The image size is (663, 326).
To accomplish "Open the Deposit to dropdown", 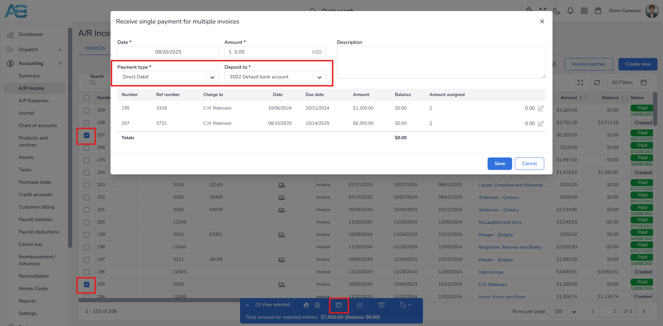I will pos(275,77).
